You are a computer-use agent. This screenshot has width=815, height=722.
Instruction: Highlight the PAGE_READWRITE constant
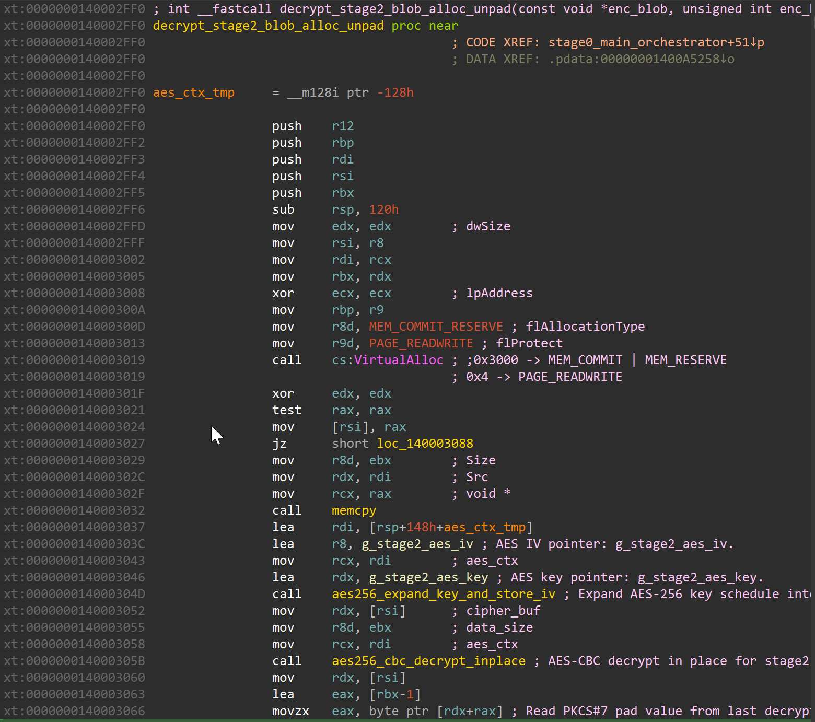[421, 343]
